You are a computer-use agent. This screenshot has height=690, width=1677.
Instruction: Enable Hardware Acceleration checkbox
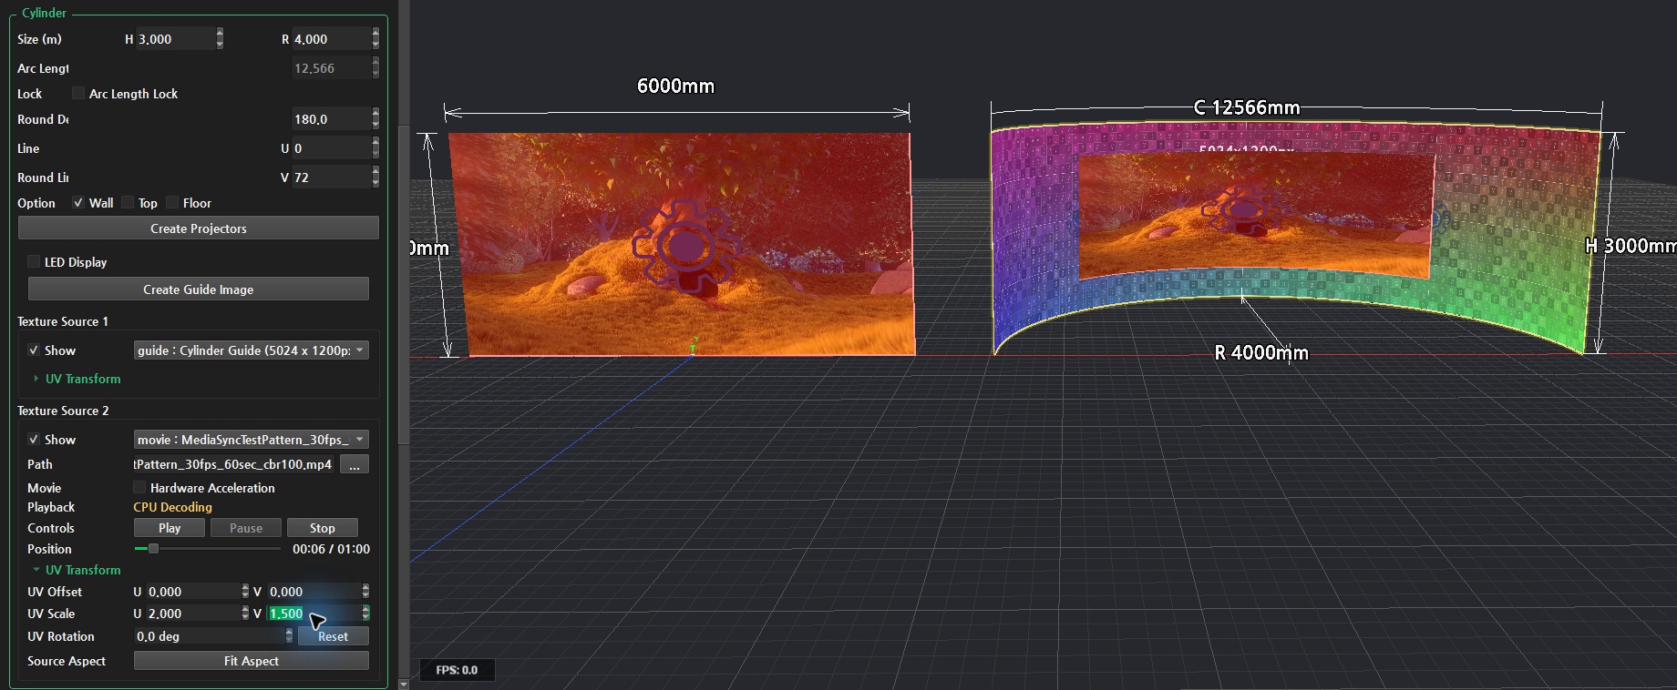click(x=139, y=488)
